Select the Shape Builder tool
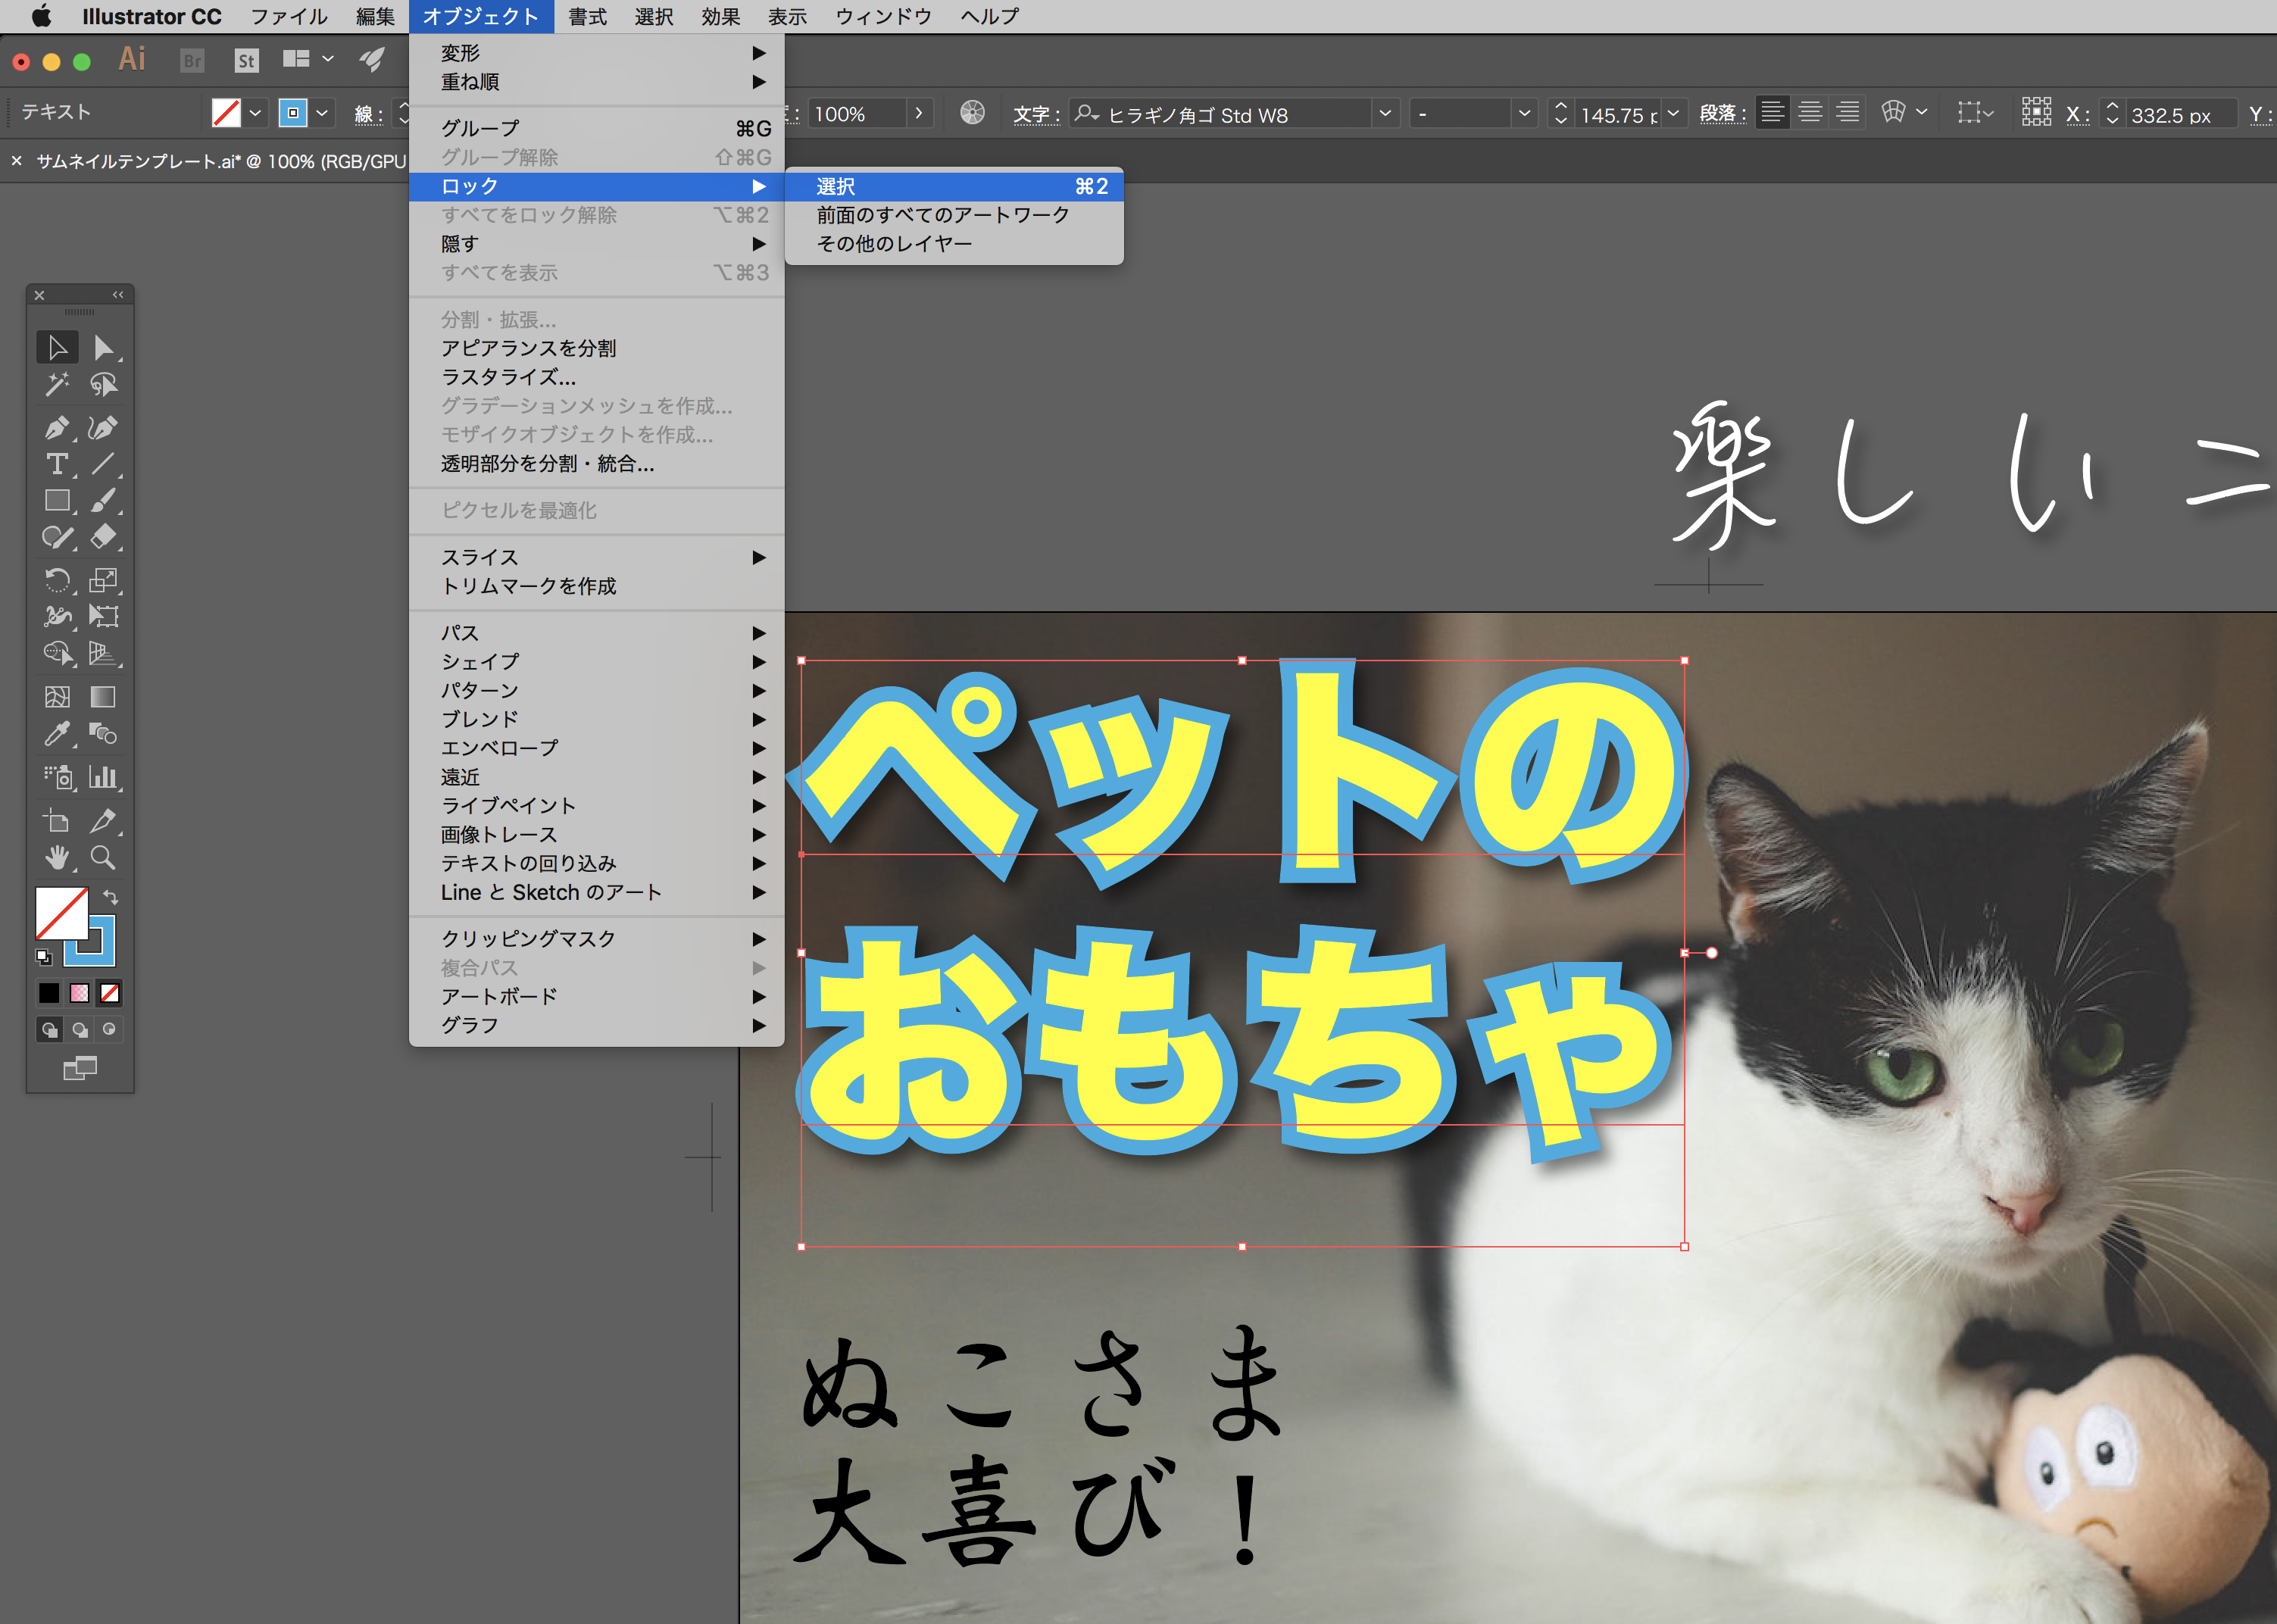2277x1624 pixels. point(57,653)
